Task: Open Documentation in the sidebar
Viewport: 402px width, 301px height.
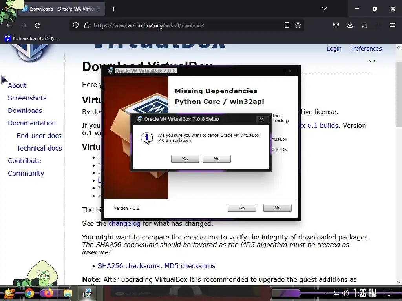Action: [x=32, y=123]
